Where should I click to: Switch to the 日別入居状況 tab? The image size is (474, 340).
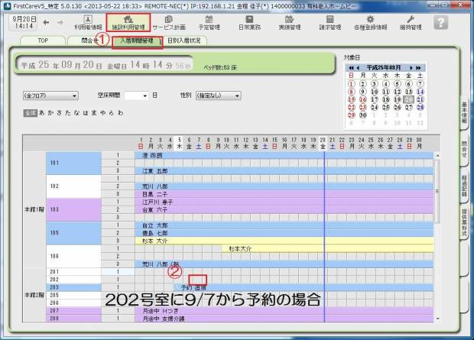click(x=183, y=40)
